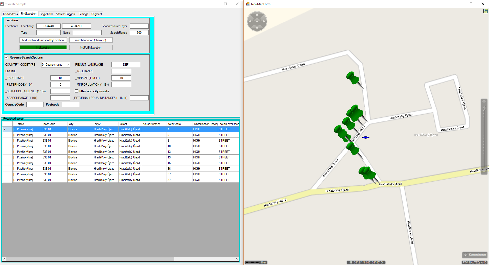Toggle the ReverseSearchOptions checkbox

pos(6,57)
